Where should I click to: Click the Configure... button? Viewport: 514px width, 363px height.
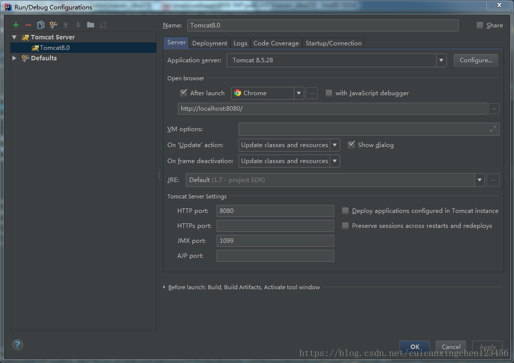pyautogui.click(x=476, y=60)
